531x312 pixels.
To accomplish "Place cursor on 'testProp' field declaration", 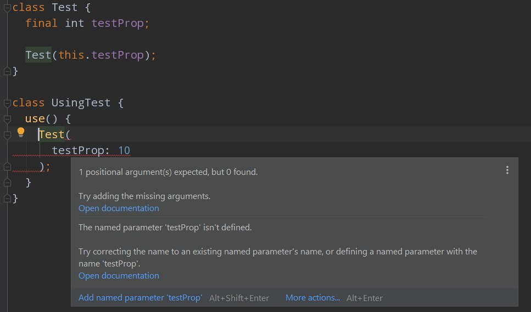I will point(118,24).
